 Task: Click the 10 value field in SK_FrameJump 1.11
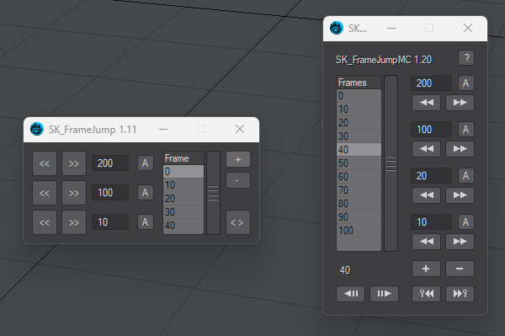pyautogui.click(x=110, y=222)
